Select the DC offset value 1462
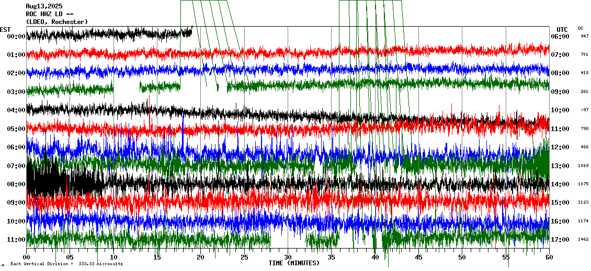 (x=584, y=240)
